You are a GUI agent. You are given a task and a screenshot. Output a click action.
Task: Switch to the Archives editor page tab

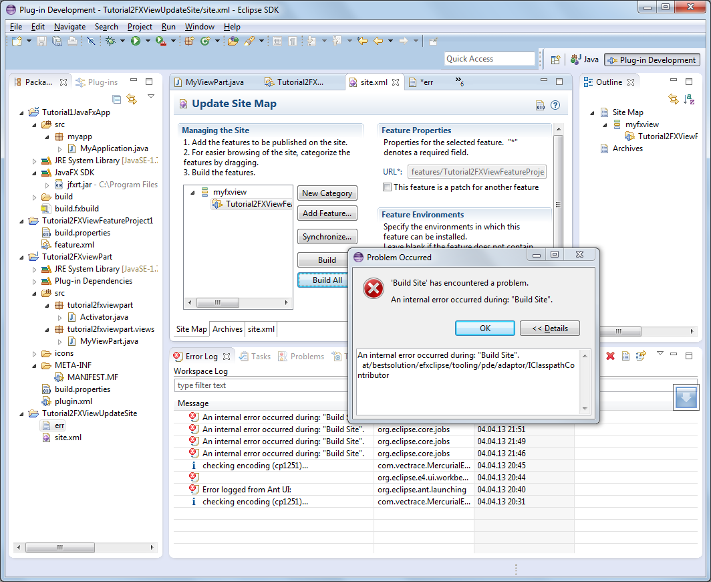click(228, 329)
